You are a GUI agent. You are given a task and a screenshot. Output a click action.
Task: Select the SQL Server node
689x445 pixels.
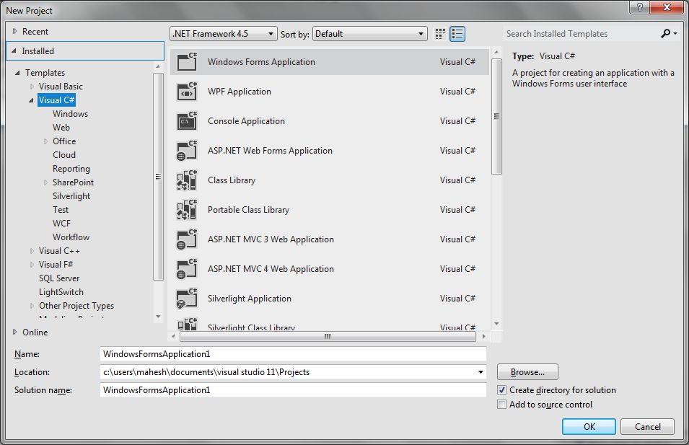59,278
